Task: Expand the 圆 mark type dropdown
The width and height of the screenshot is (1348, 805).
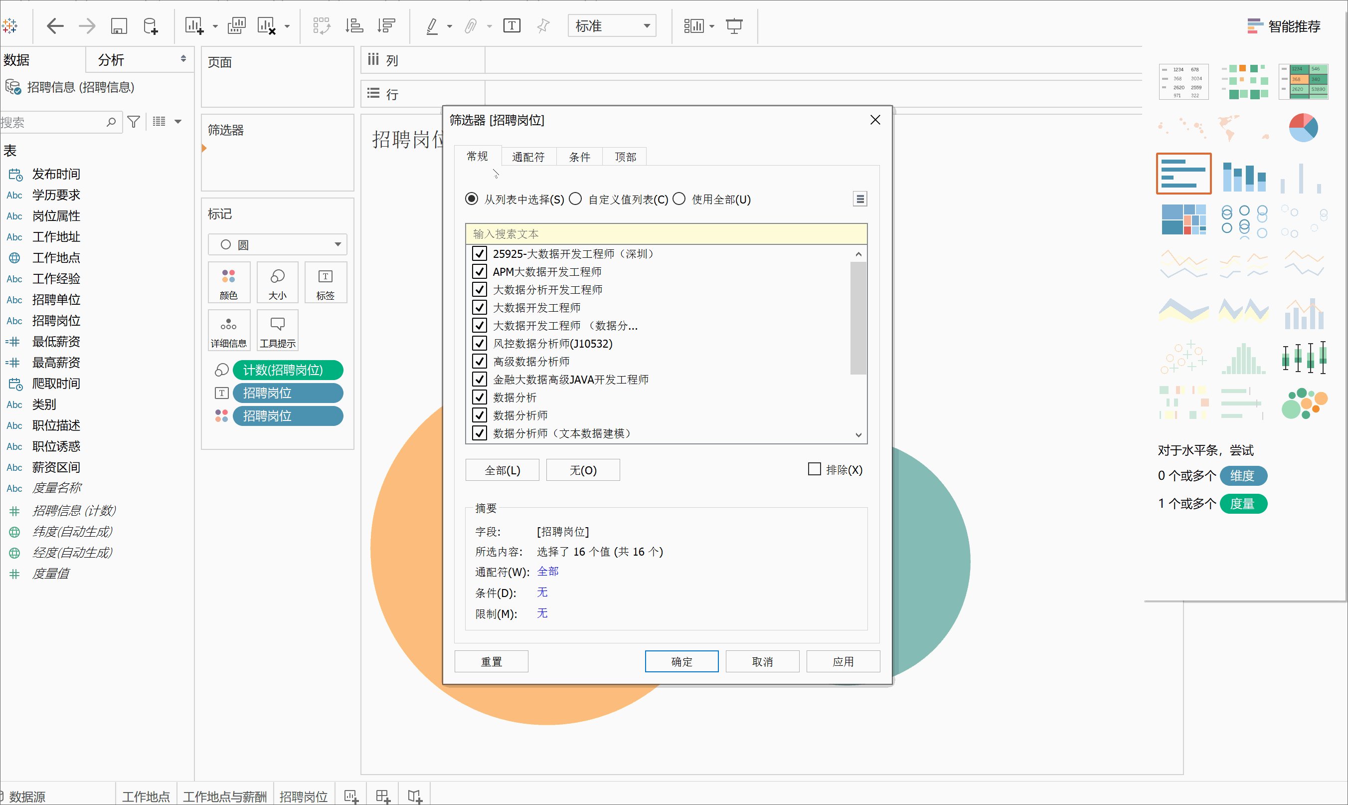Action: [x=278, y=245]
